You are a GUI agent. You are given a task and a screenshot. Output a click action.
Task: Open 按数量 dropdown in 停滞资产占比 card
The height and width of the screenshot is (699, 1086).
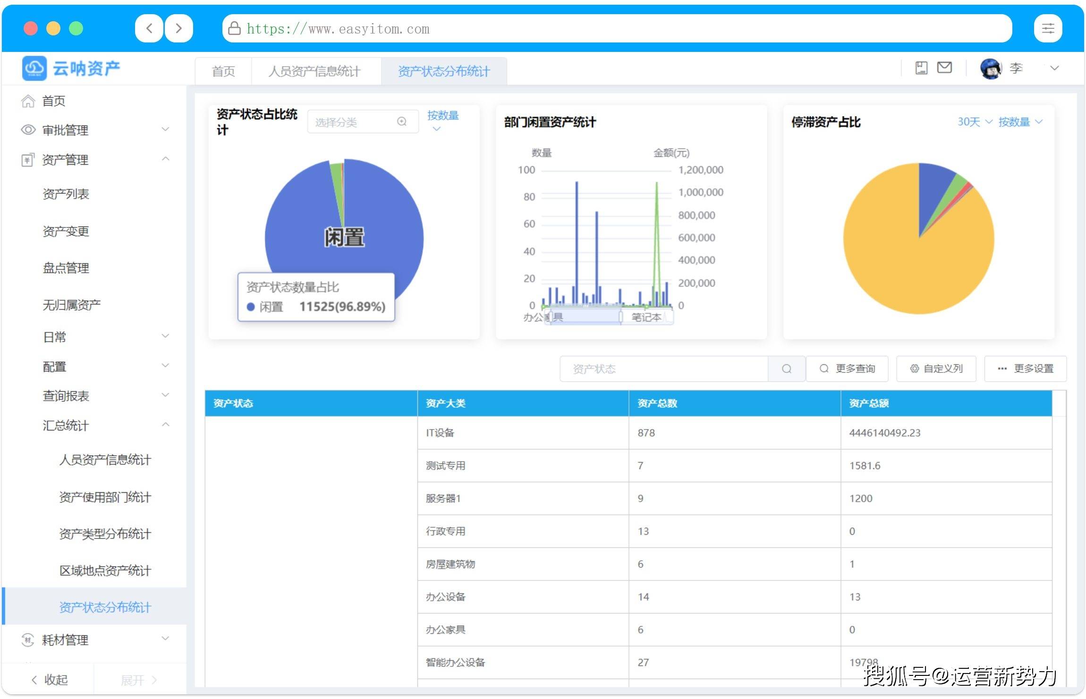click(x=1020, y=122)
